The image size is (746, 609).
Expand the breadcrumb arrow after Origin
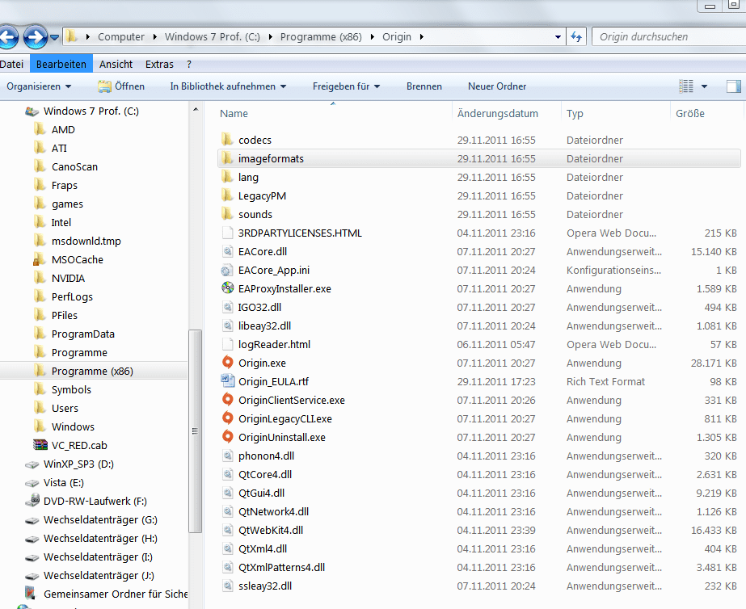(x=422, y=36)
